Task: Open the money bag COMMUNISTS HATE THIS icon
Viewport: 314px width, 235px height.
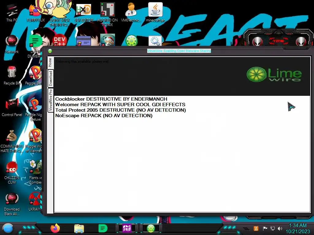Action: (12, 141)
